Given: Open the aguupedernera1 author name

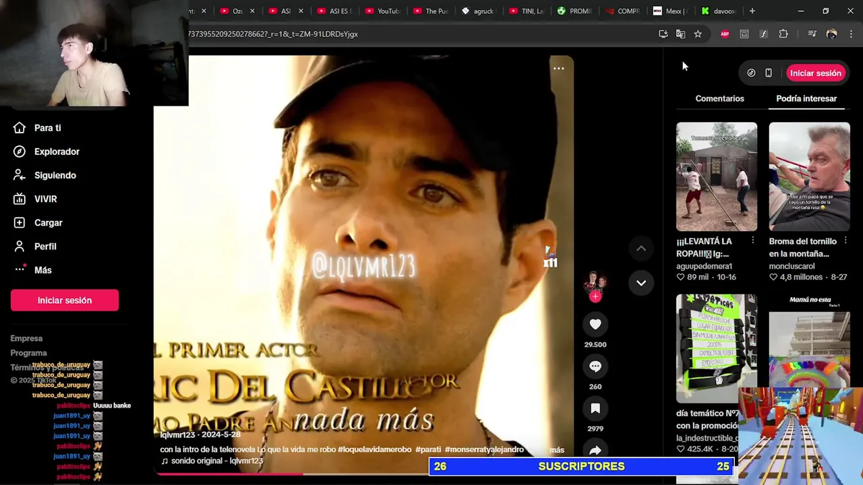Looking at the screenshot, I should click(x=704, y=266).
